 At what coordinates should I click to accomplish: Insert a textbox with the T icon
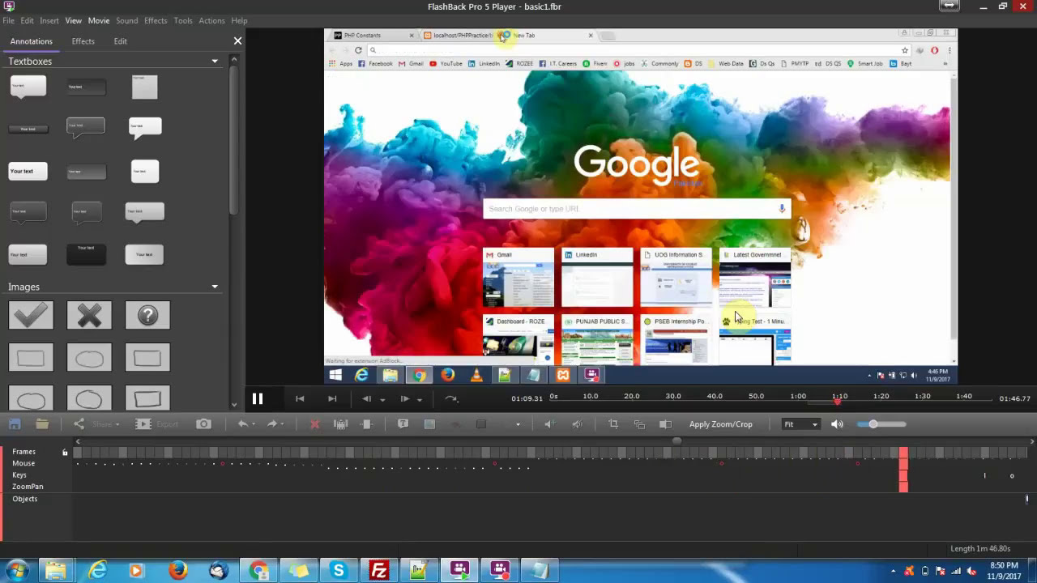tap(403, 424)
